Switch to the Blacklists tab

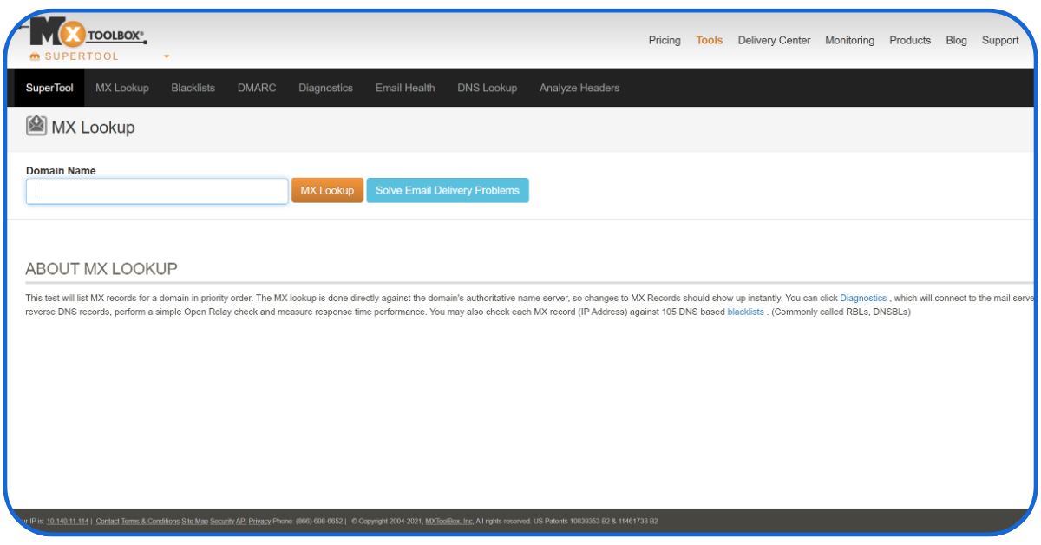point(193,88)
